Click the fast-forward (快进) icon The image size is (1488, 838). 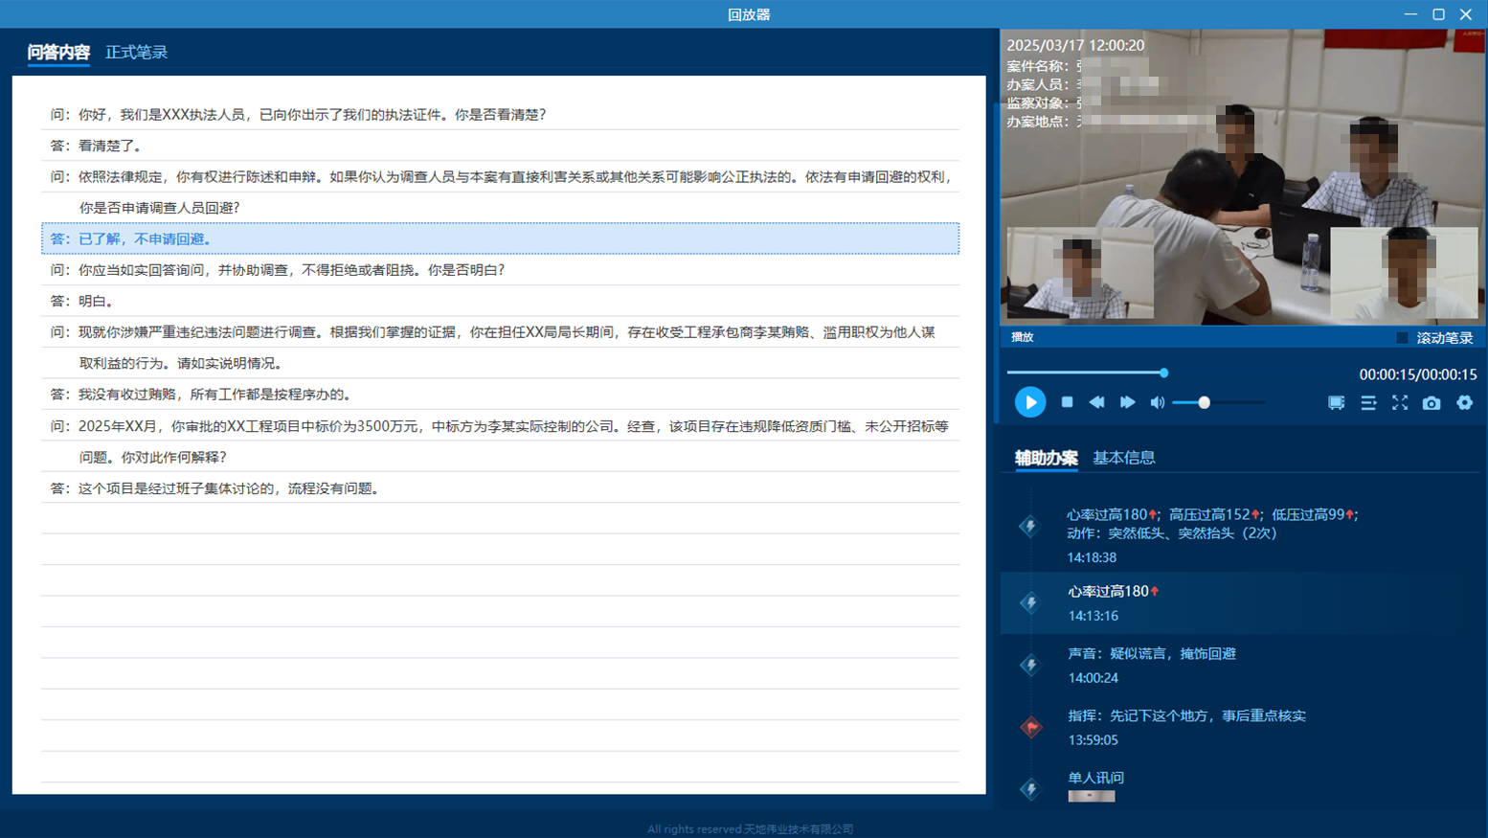point(1127,402)
